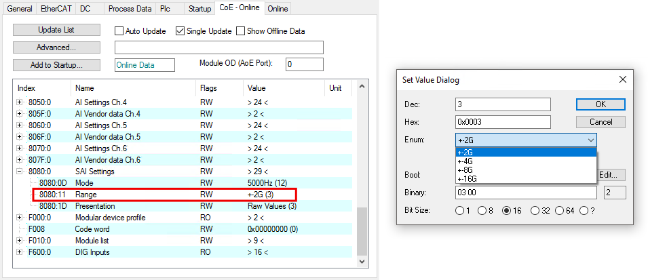Click the scroll down arrow of the list

click(x=362, y=262)
